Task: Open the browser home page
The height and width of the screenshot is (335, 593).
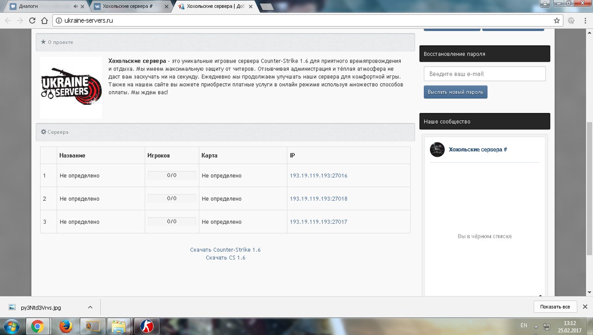Action: pos(44,20)
